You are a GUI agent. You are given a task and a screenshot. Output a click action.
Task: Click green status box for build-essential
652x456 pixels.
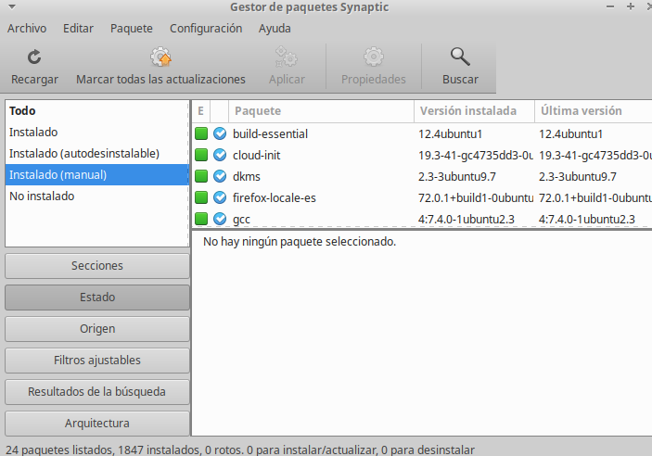pyautogui.click(x=201, y=133)
